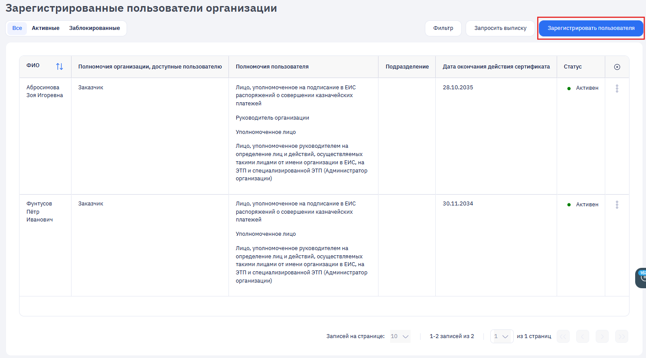
Task: Click Дата окончания действия сертификата header
Action: 496,67
